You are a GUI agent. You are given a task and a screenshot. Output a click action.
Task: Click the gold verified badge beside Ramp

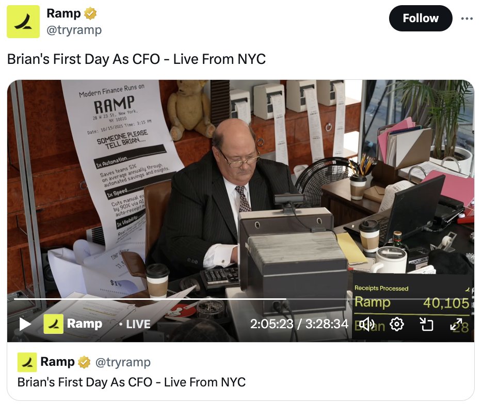click(x=90, y=13)
